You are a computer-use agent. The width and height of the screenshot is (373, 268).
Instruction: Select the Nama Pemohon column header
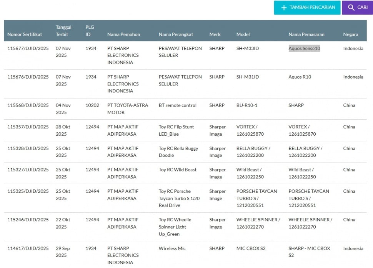[x=123, y=35]
